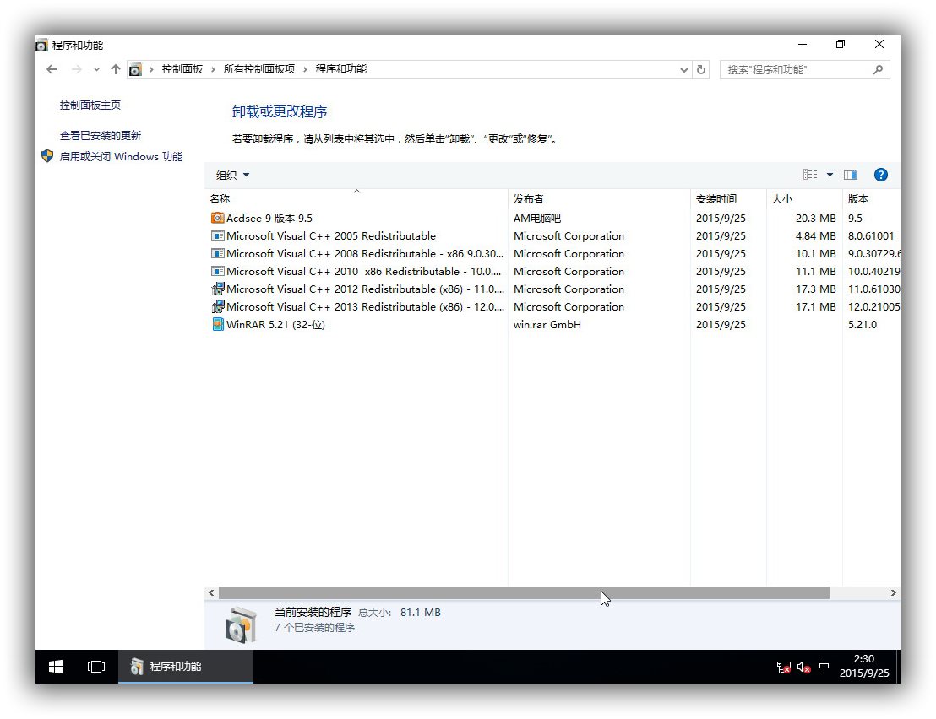Click the window title bar app icon
Screen dimensions: 936x719
click(41, 46)
